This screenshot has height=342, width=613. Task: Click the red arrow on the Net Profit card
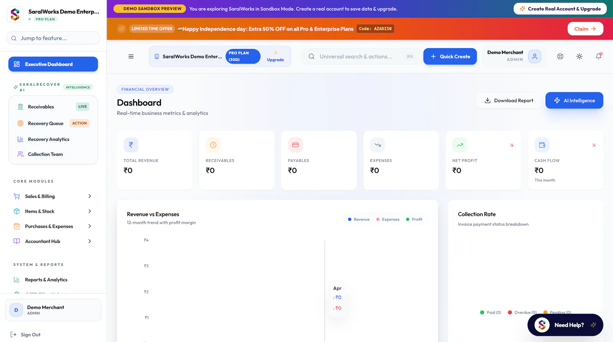coord(511,145)
